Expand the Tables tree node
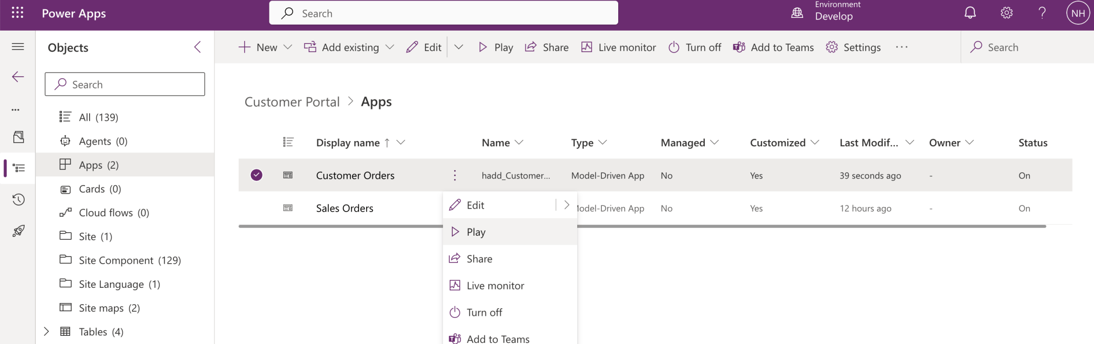Image resolution: width=1094 pixels, height=344 pixels. click(x=47, y=332)
